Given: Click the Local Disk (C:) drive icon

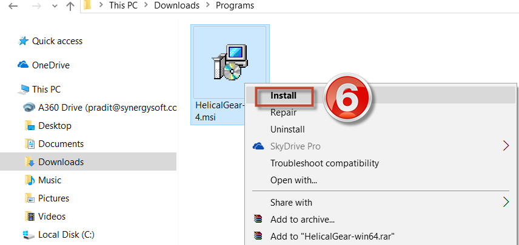Looking at the screenshot, I should 28,235.
